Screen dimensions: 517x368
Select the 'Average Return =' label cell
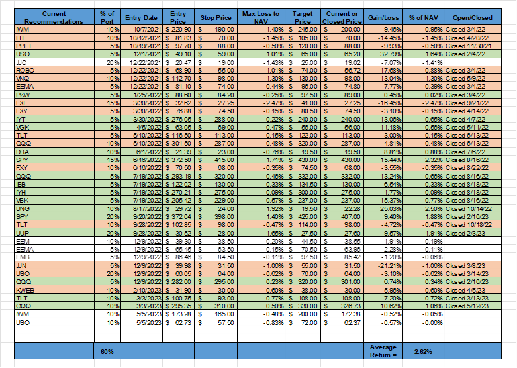click(383, 351)
